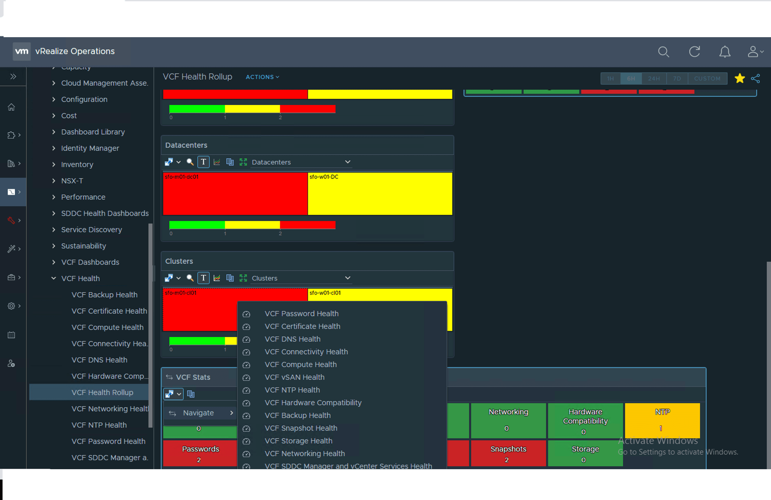Viewport: 771px width, 500px height.
Task: Open VCF Backup Health in sidebar
Action: click(x=104, y=295)
